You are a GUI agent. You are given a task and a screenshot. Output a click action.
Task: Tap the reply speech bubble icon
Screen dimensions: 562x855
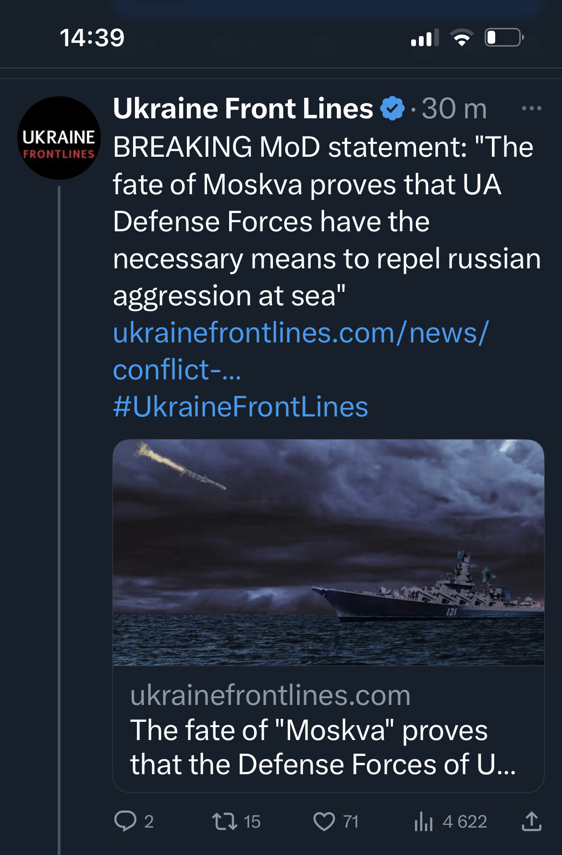click(x=125, y=821)
